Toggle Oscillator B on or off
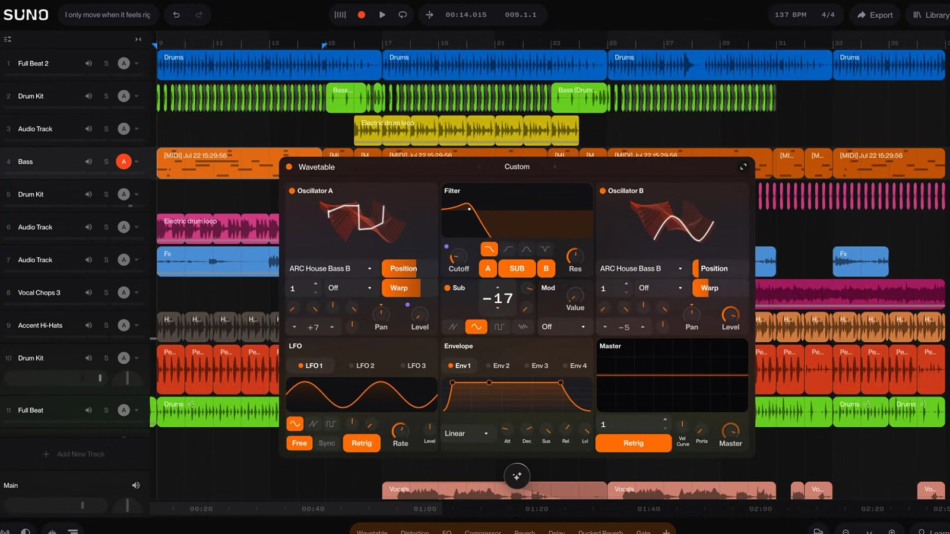 [x=603, y=191]
